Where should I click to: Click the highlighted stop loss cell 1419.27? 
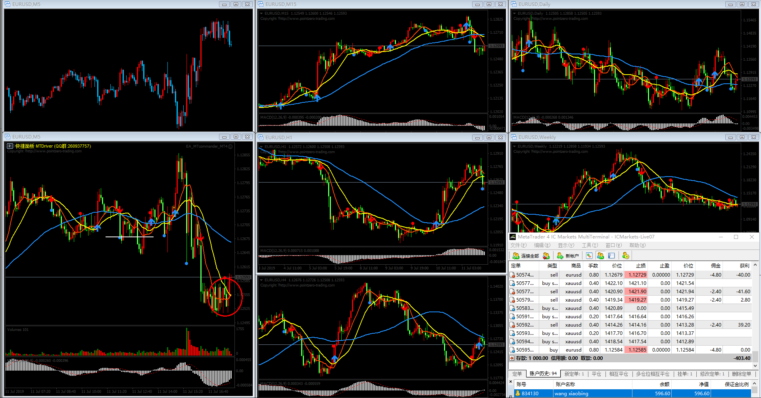tap(636, 300)
